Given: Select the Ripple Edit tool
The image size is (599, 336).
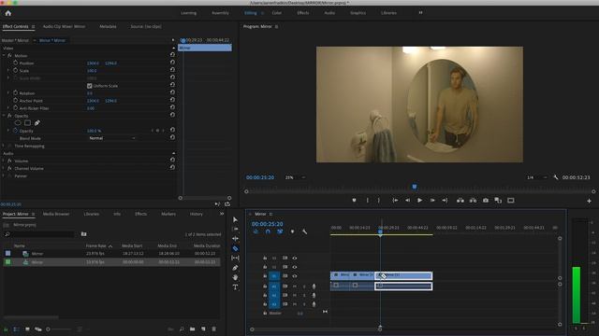Looking at the screenshot, I should (235, 239).
